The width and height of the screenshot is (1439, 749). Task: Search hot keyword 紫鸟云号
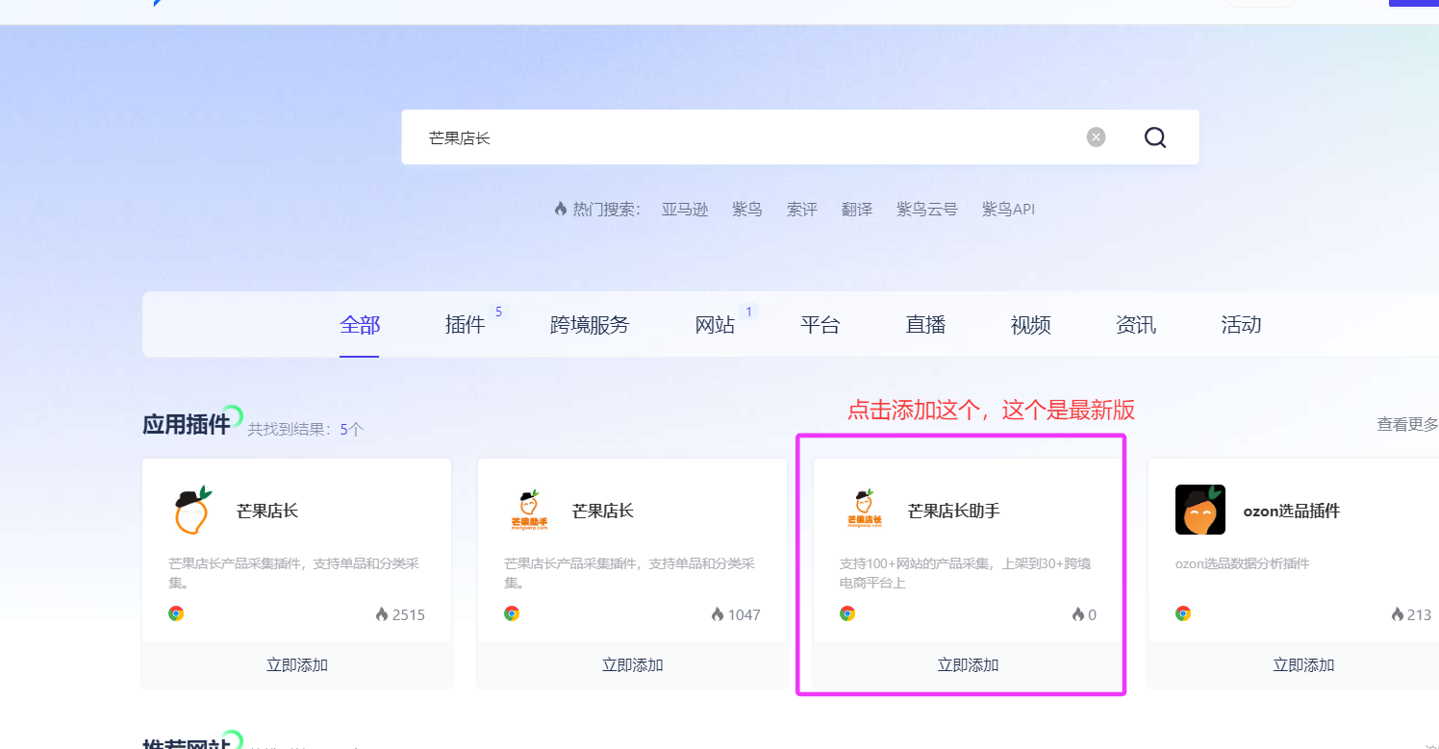927,209
